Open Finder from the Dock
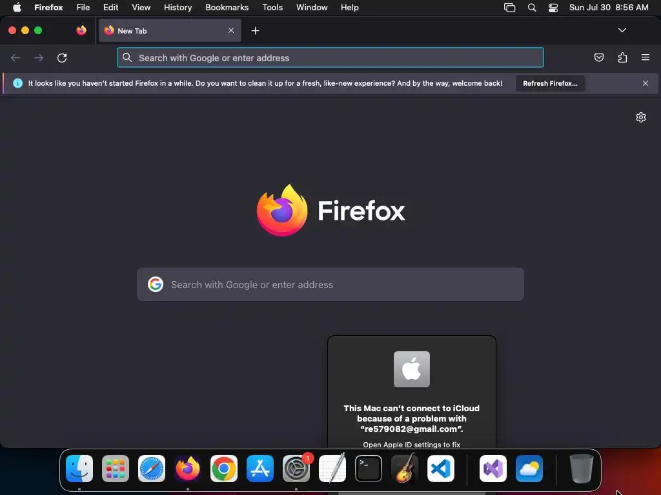The width and height of the screenshot is (661, 495). (79, 469)
